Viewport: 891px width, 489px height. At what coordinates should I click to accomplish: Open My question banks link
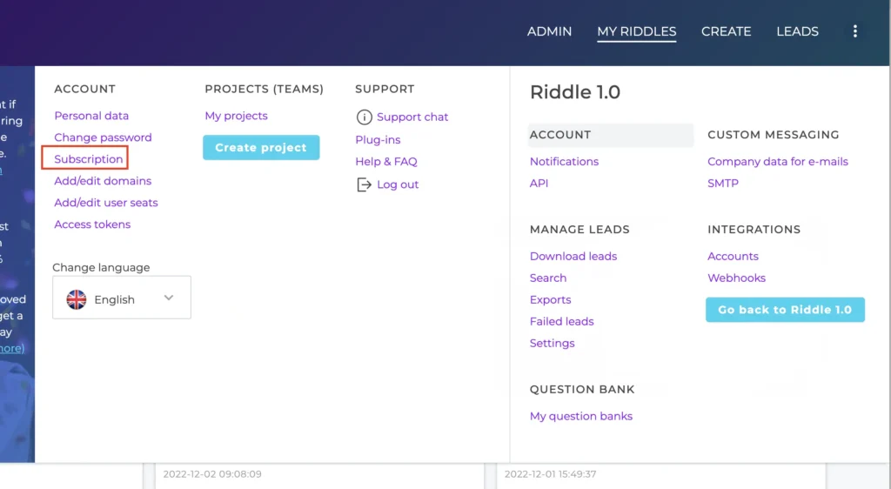pyautogui.click(x=580, y=416)
